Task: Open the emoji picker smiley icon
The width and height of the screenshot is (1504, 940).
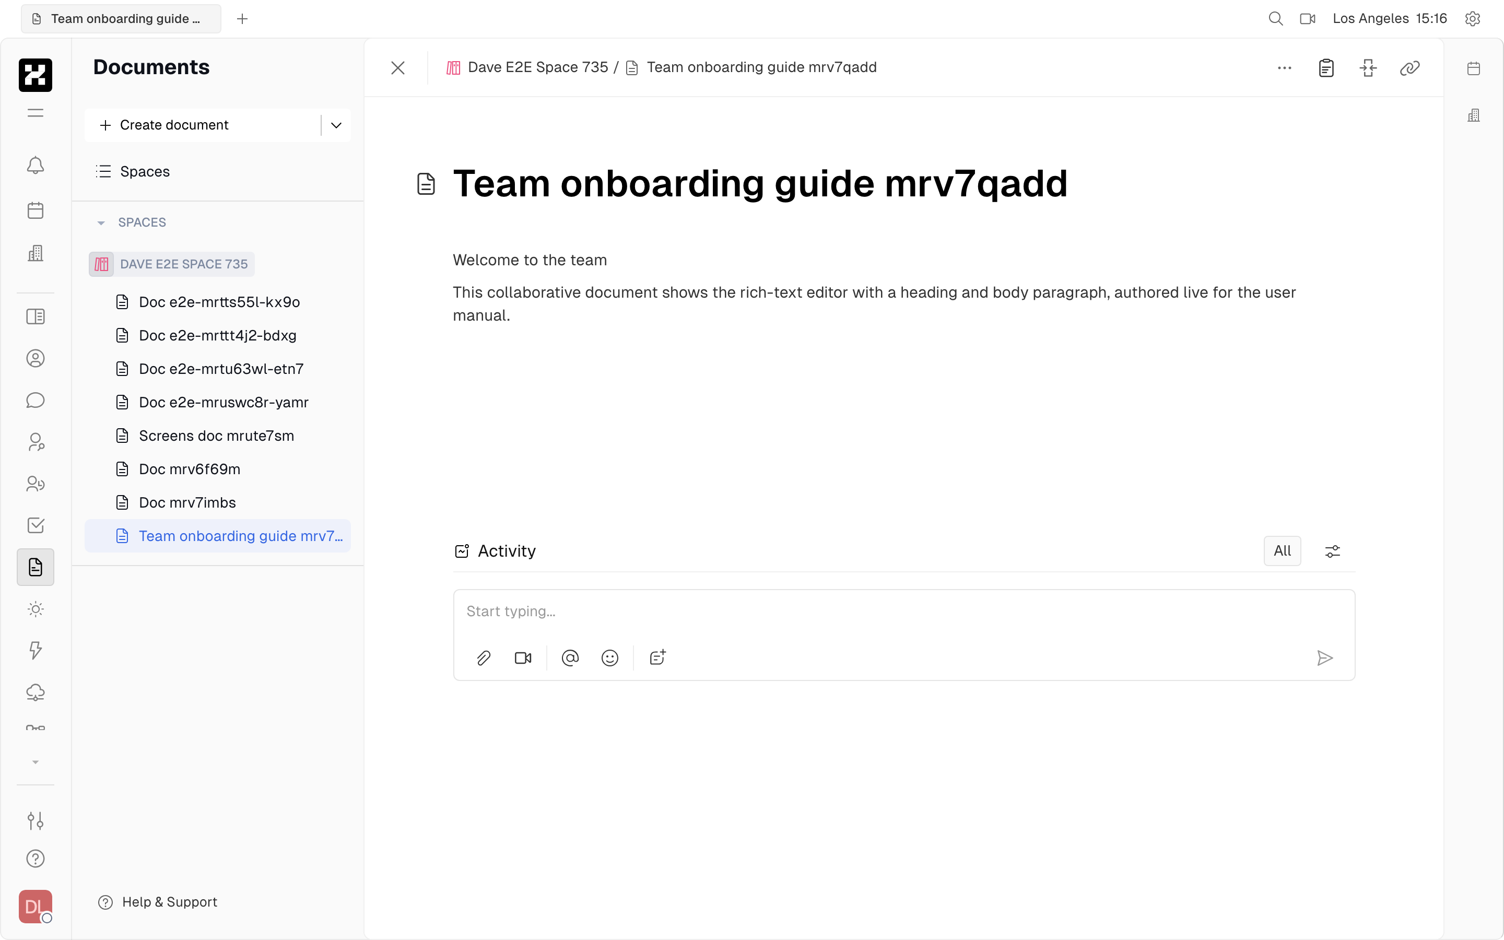Action: pos(609,658)
